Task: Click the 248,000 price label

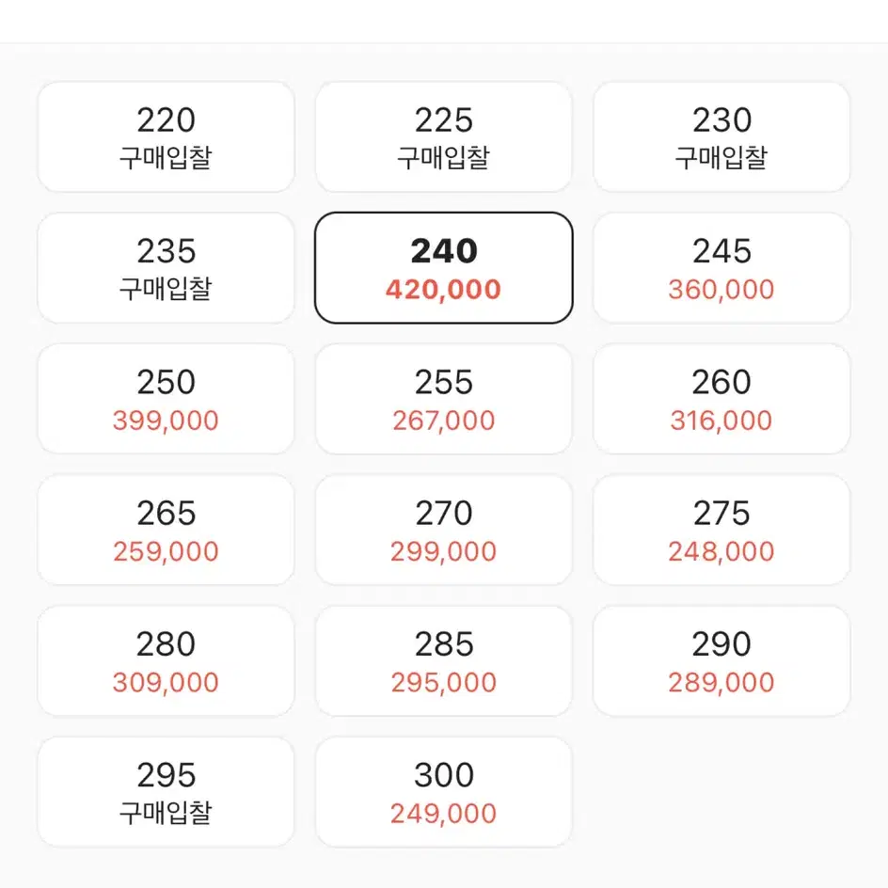Action: [721, 551]
